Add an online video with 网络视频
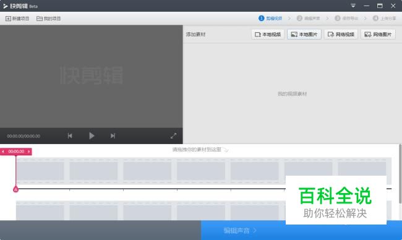This screenshot has width=402, height=240. coord(341,35)
